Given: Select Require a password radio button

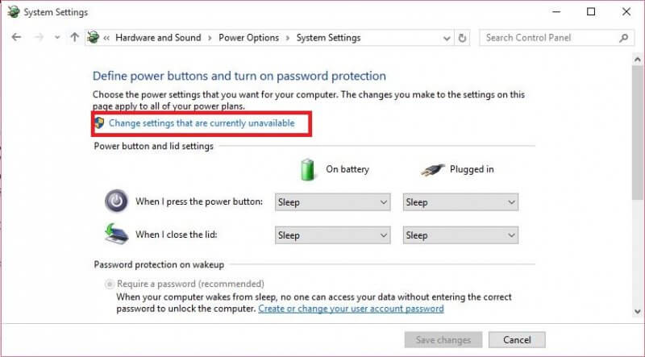Looking at the screenshot, I should click(x=110, y=284).
